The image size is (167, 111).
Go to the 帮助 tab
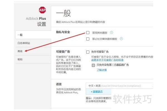[33, 59]
